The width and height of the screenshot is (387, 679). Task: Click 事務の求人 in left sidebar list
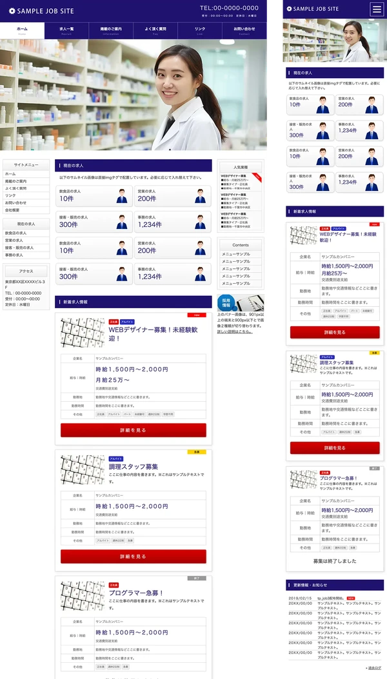click(x=26, y=255)
